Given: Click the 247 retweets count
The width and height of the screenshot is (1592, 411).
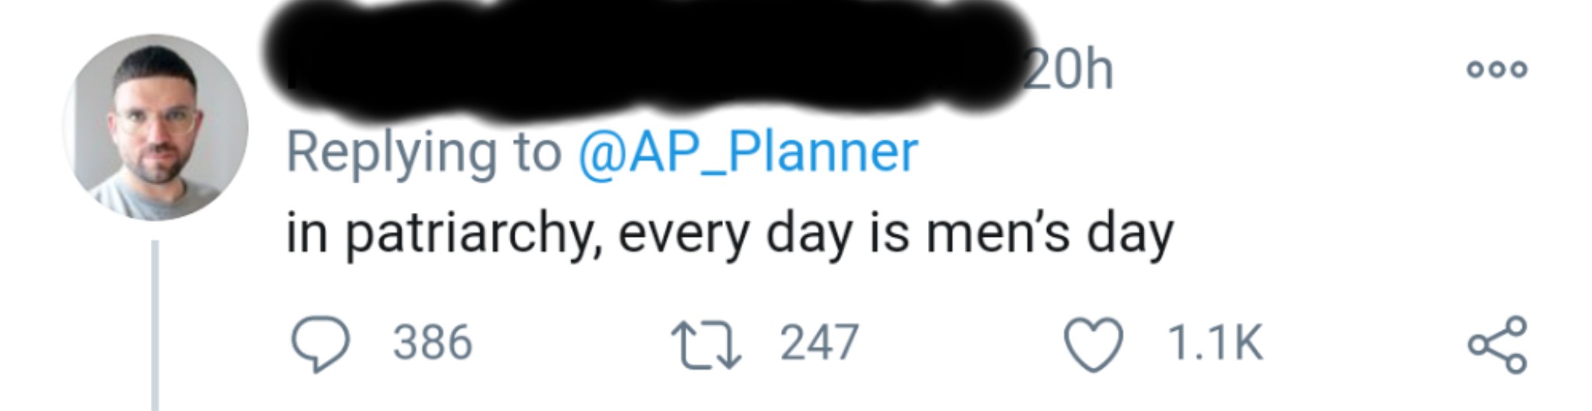Looking at the screenshot, I should point(819,343).
